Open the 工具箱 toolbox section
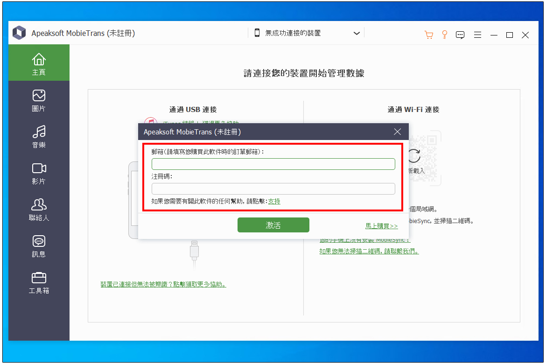Screen dimensions: 546x364 [39, 282]
